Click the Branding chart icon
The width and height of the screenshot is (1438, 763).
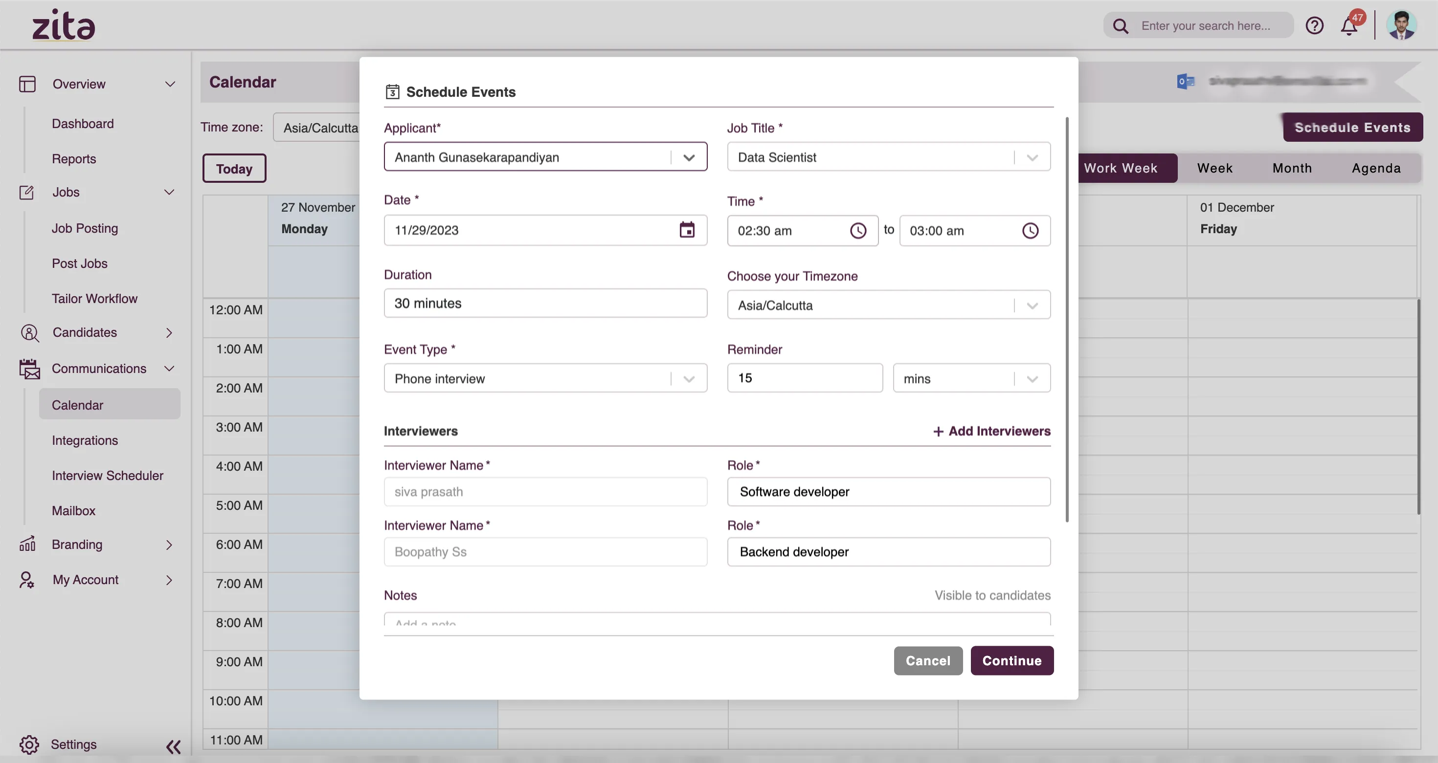tap(27, 545)
